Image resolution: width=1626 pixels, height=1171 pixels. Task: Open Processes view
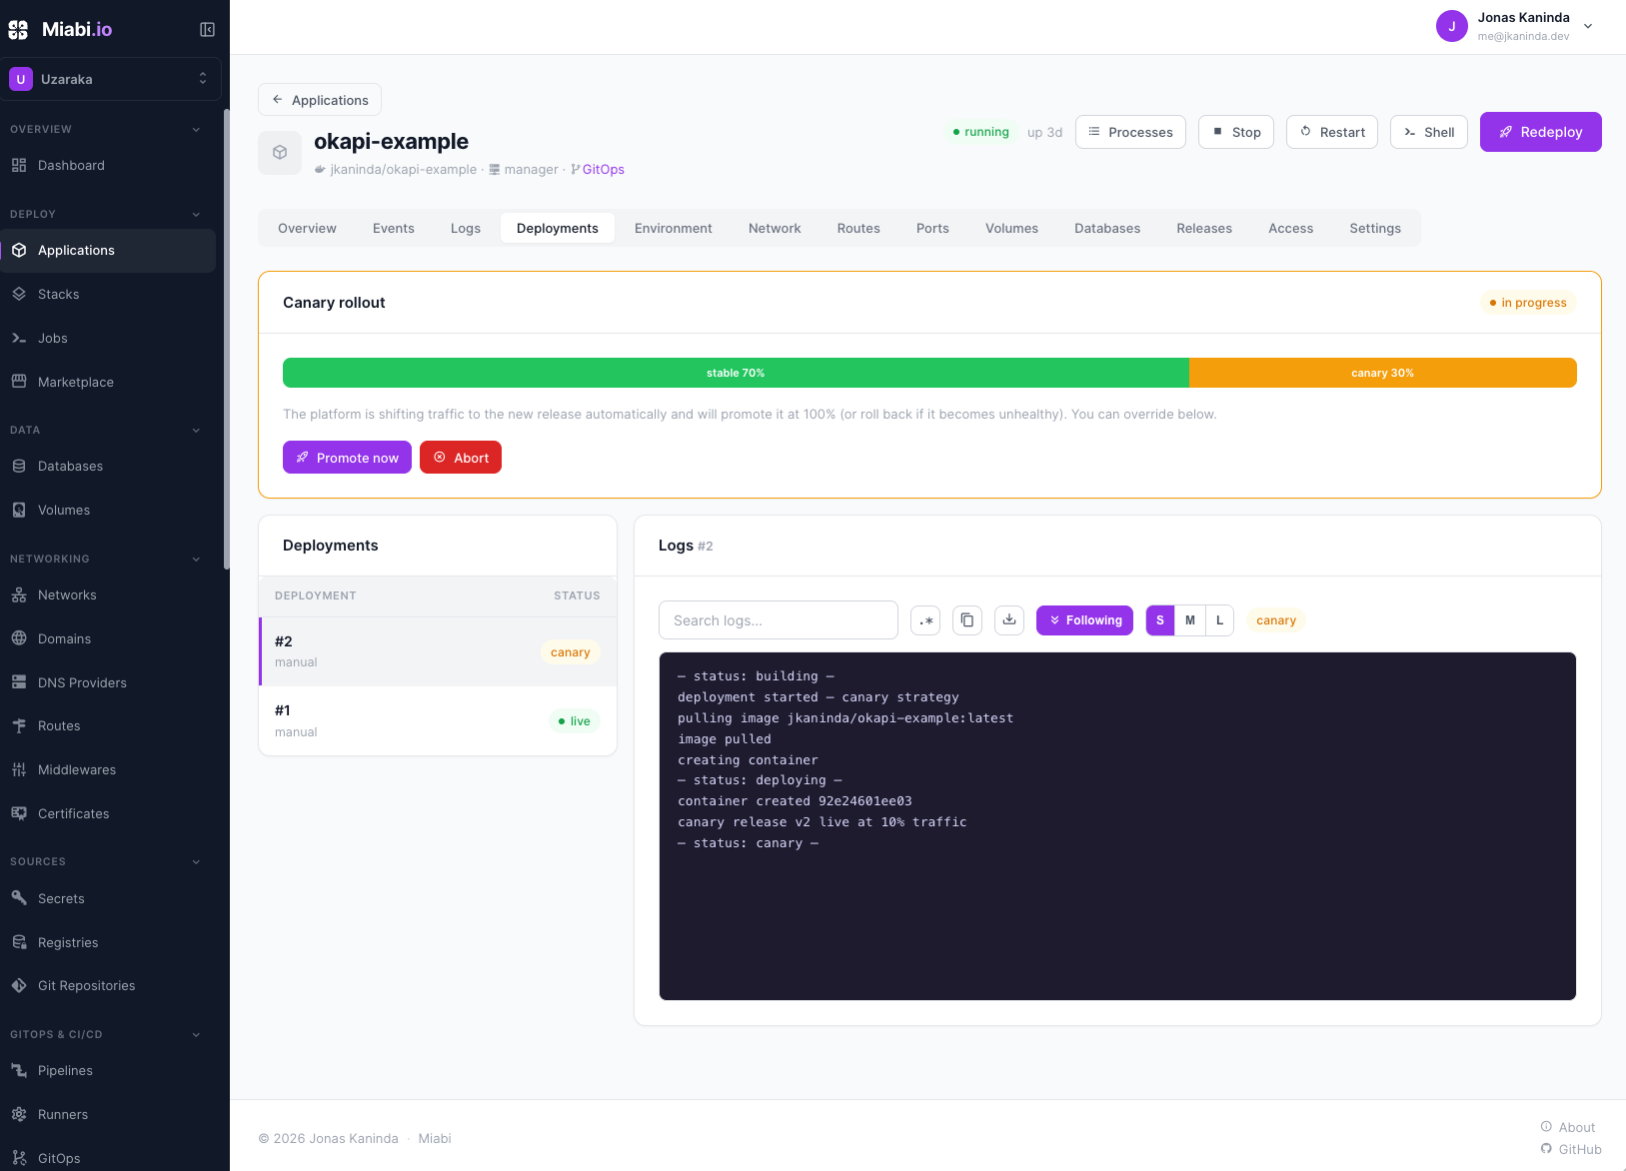pyautogui.click(x=1130, y=132)
